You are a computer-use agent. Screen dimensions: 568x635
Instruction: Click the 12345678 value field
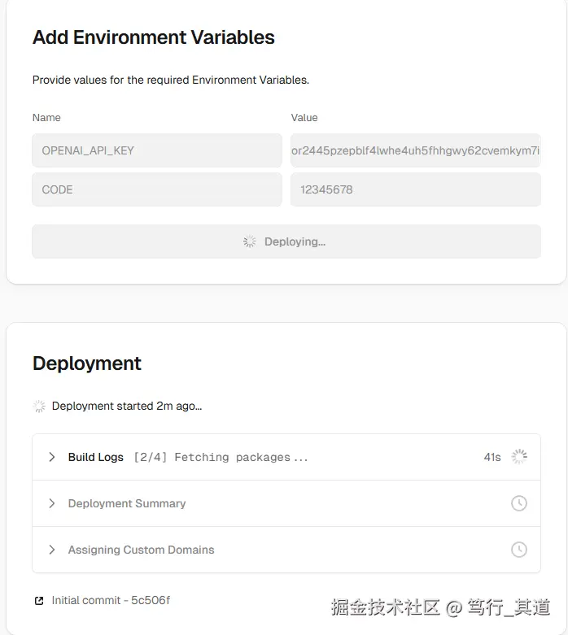click(415, 189)
